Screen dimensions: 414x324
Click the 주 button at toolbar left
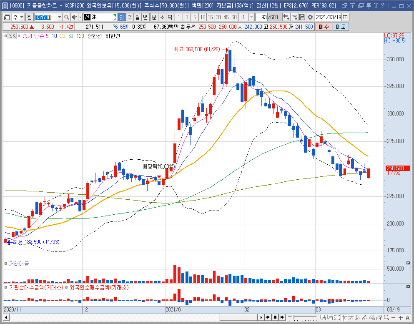pyautogui.click(x=15, y=17)
